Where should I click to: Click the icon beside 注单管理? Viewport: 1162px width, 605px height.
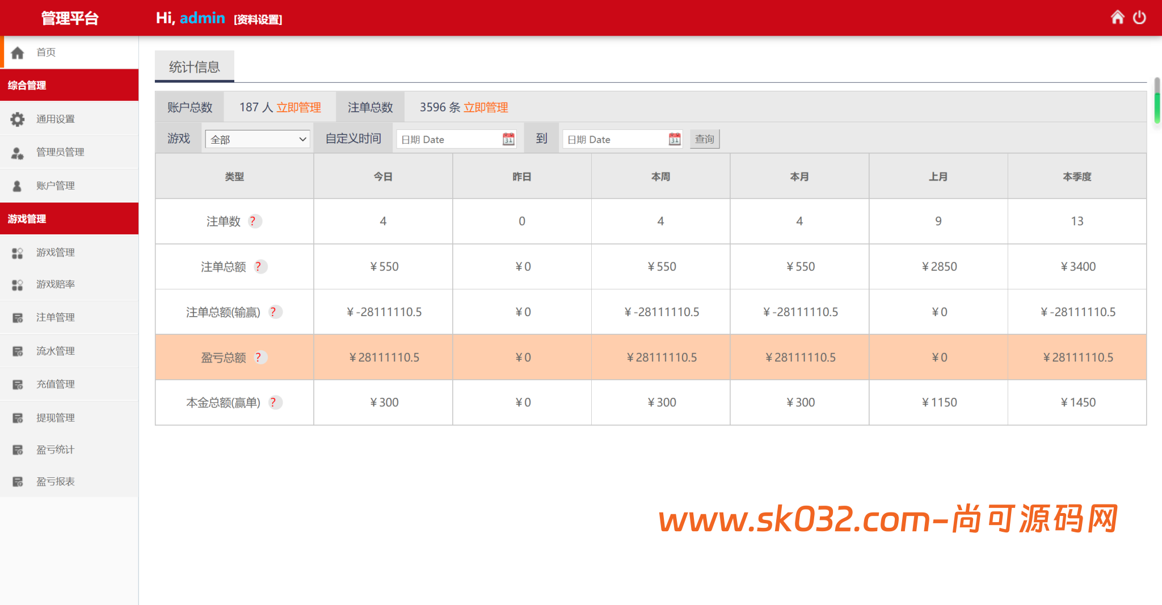tap(18, 318)
